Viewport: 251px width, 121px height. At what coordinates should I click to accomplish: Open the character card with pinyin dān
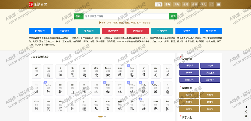pyautogui.click(x=36, y=72)
